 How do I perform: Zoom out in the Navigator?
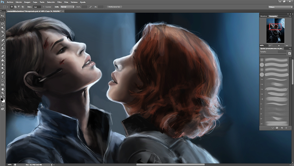click(270, 46)
